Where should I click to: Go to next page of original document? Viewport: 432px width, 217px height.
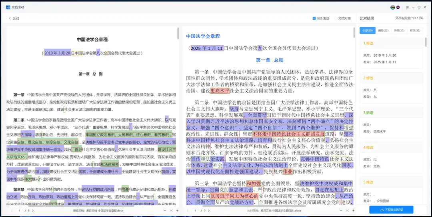pyautogui.click(x=33, y=211)
